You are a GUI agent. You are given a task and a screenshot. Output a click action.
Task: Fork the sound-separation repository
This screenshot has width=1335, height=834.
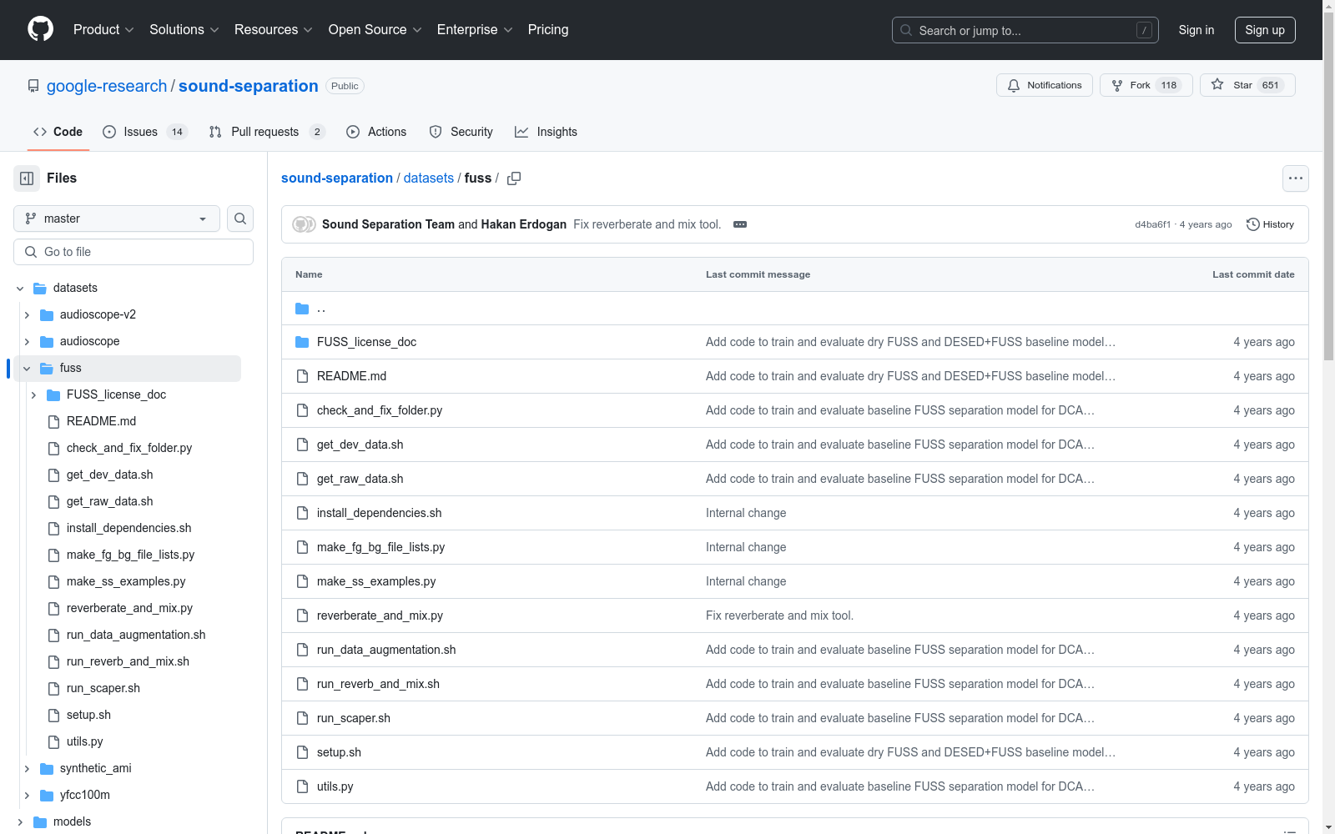[1146, 85]
